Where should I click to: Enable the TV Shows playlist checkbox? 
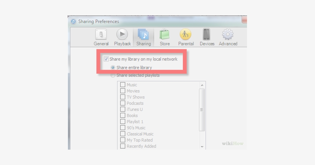pyautogui.click(x=123, y=97)
